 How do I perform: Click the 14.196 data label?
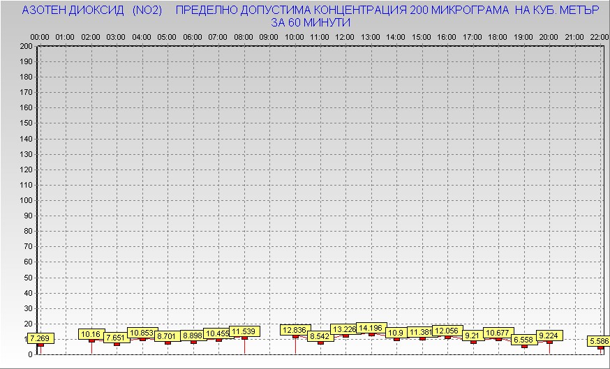click(x=371, y=328)
